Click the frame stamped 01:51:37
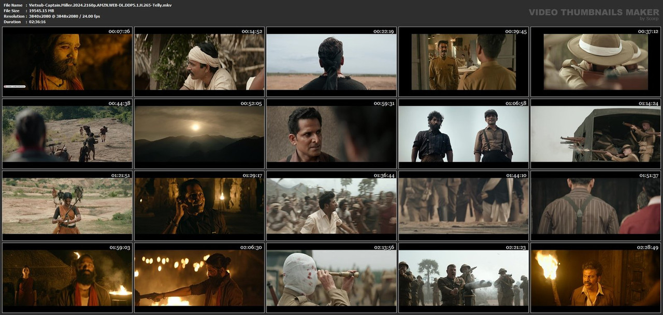 click(596, 206)
